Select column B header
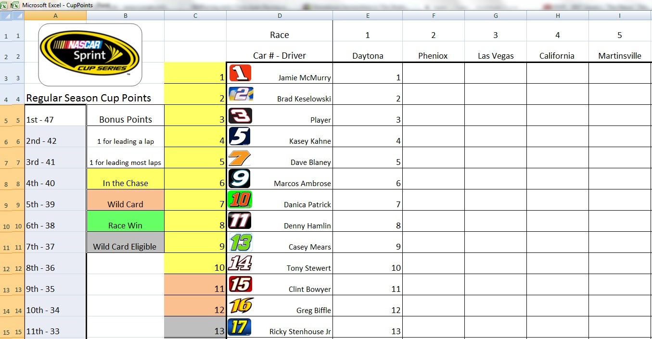The height and width of the screenshot is (339, 652). (x=126, y=15)
